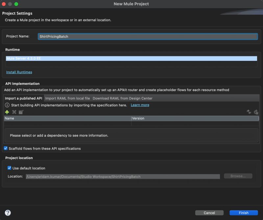This screenshot has height=220, width=263.
Task: Click the Finish button
Action: (x=243, y=212)
